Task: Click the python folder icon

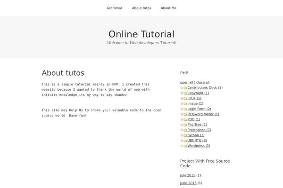Action: 185,135
